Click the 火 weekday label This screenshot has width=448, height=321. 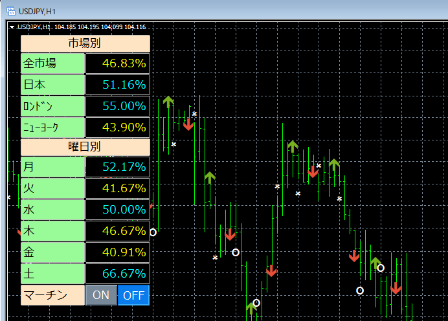pos(52,188)
